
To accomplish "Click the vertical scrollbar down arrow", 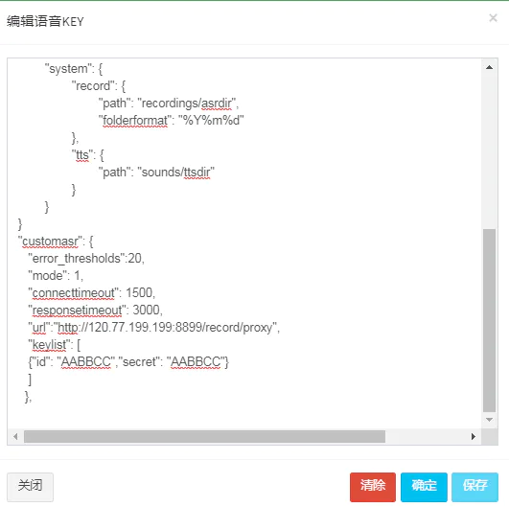I will [x=489, y=420].
